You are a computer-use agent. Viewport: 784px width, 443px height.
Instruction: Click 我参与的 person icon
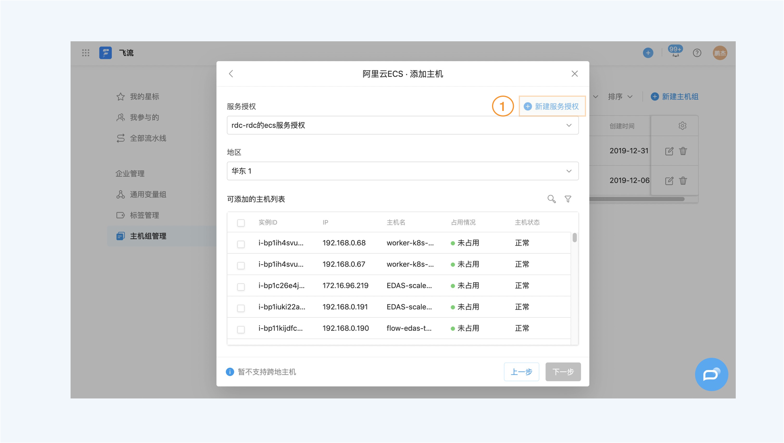click(x=120, y=117)
